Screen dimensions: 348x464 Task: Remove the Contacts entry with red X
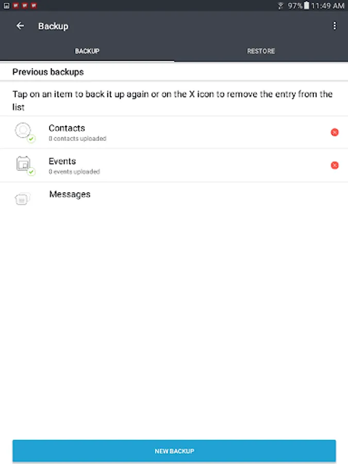[335, 132]
